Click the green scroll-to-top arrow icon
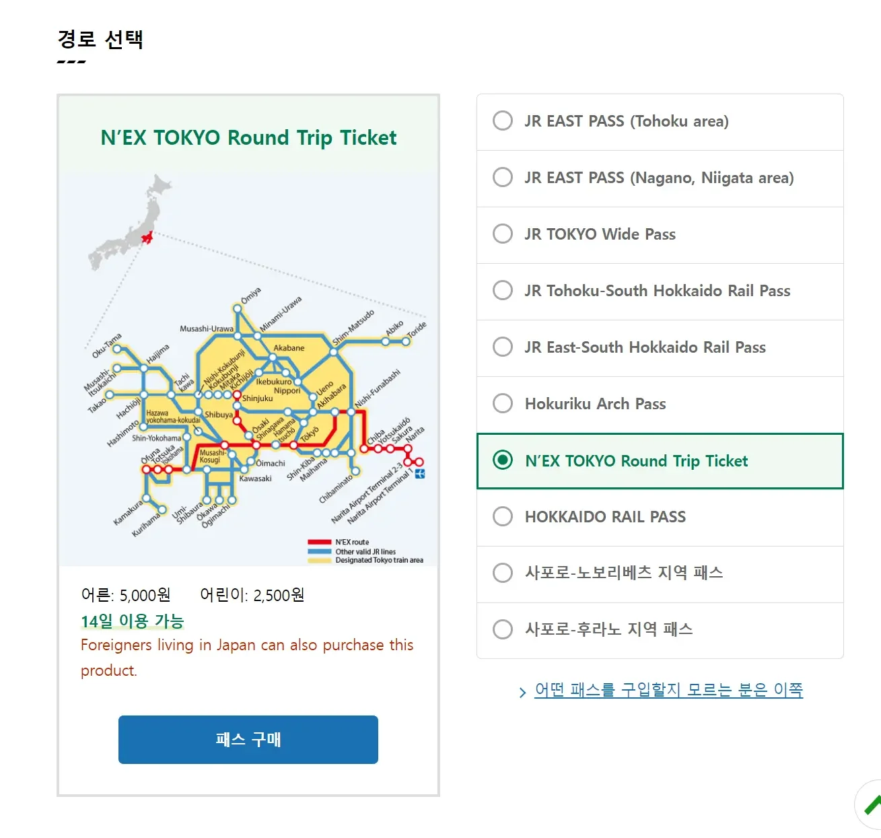This screenshot has width=881, height=838. [x=872, y=805]
